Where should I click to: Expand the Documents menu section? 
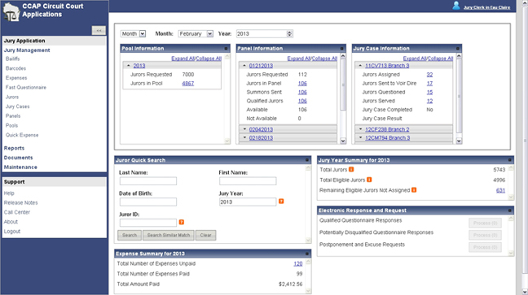(x=18, y=158)
